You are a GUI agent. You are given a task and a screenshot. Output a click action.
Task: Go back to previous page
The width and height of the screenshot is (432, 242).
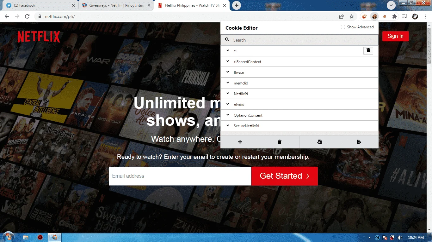(7, 16)
